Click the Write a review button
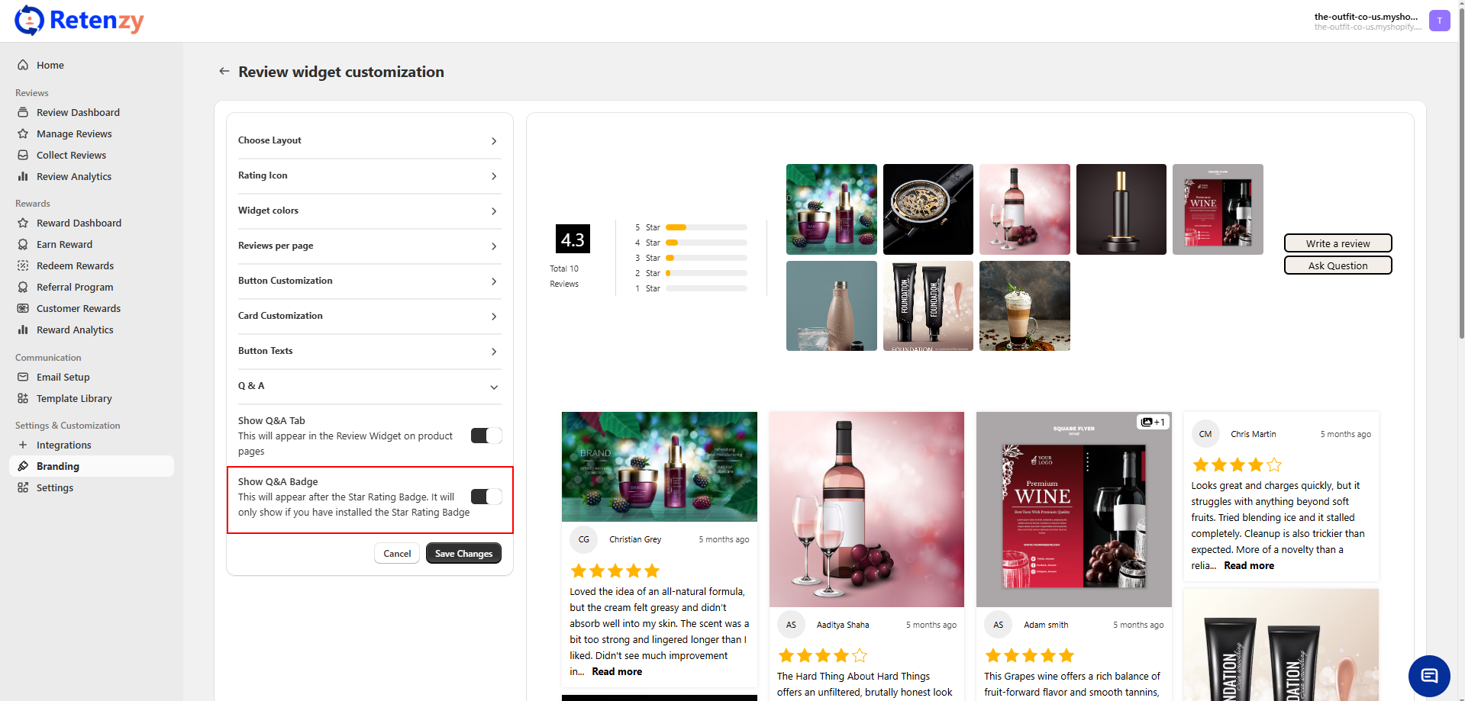 [1338, 243]
